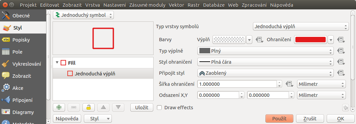
Task: Open the Připojení joins tab
Action: (x=23, y=100)
